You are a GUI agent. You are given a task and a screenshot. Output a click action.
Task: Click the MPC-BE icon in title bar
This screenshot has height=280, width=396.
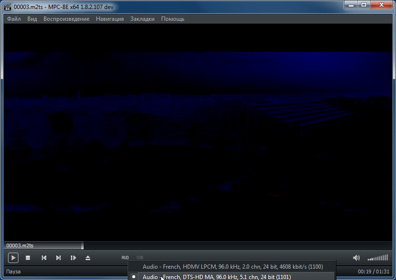click(8, 7)
